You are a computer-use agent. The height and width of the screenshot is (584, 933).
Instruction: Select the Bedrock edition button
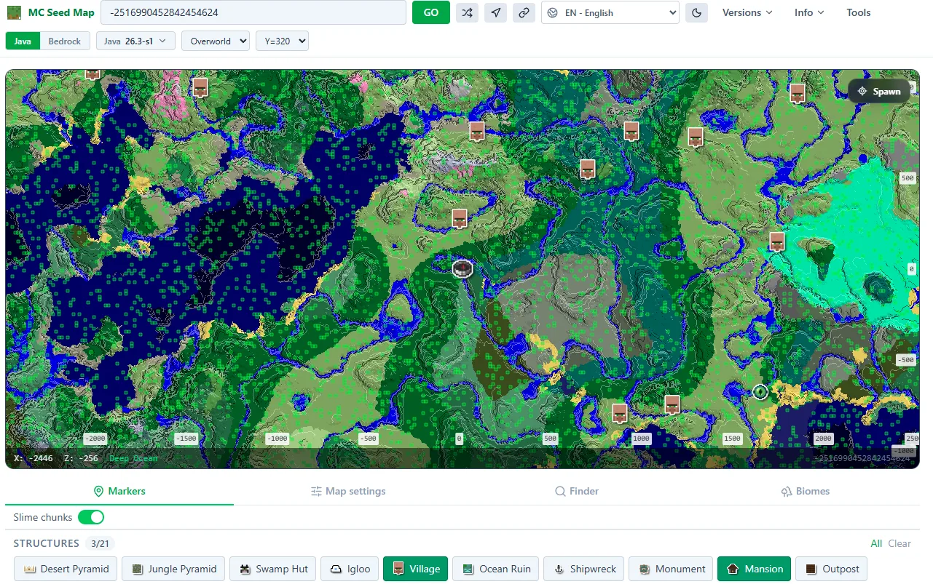pyautogui.click(x=65, y=41)
